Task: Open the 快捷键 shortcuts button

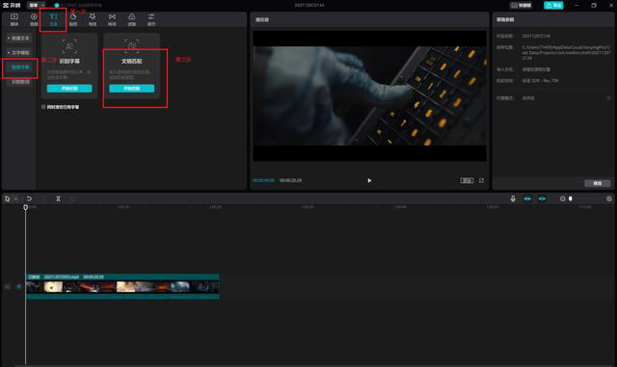Action: coord(521,5)
